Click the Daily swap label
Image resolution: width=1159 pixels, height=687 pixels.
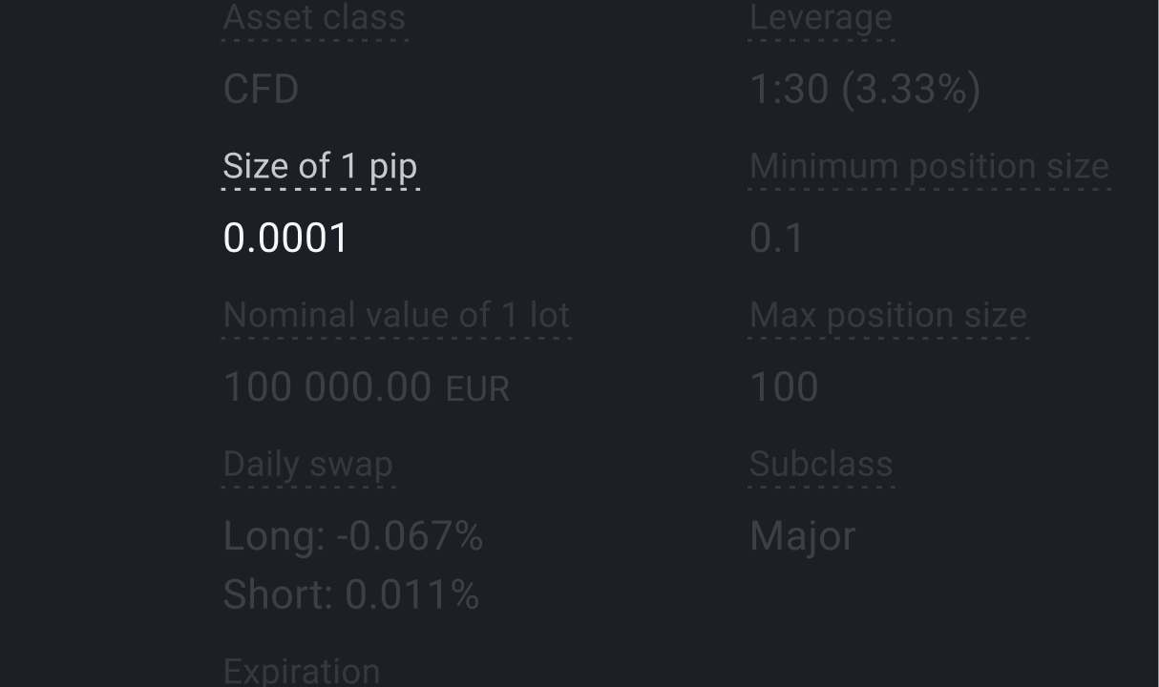pos(307,464)
